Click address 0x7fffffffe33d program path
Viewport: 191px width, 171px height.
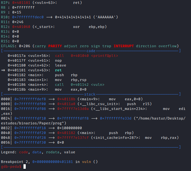(x=116, y=118)
